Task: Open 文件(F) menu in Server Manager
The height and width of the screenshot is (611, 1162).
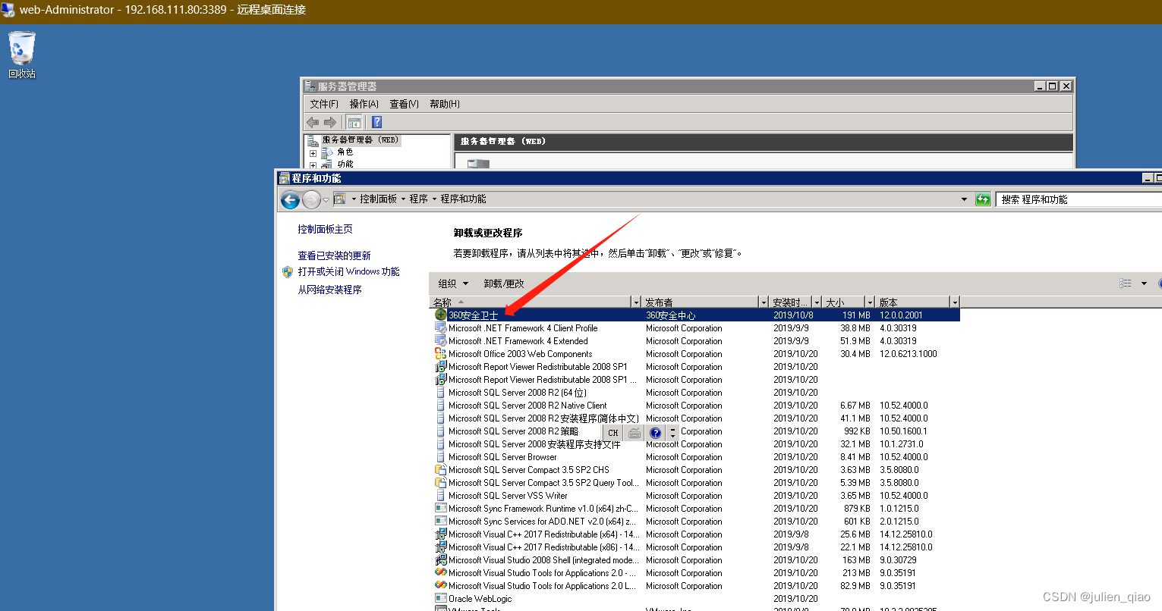Action: tap(324, 104)
